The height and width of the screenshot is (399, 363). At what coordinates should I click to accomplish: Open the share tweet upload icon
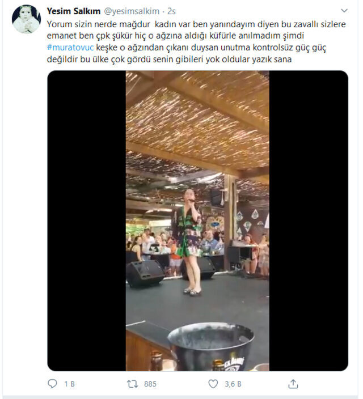coord(293,384)
